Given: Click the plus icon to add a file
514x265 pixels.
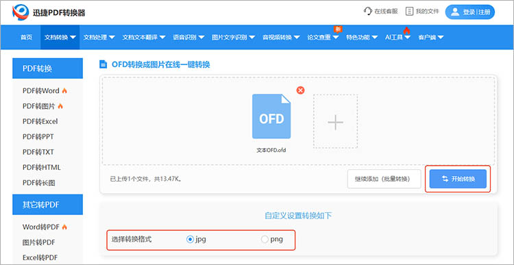Looking at the screenshot, I should click(335, 122).
